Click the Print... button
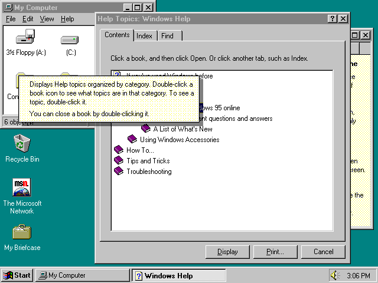This screenshot has width=378, height=283. (x=275, y=252)
